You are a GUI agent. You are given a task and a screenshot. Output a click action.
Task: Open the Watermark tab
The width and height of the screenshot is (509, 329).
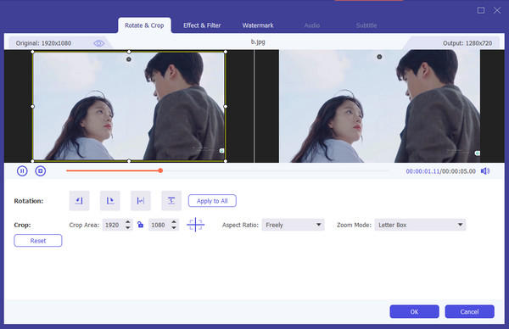coord(258,25)
